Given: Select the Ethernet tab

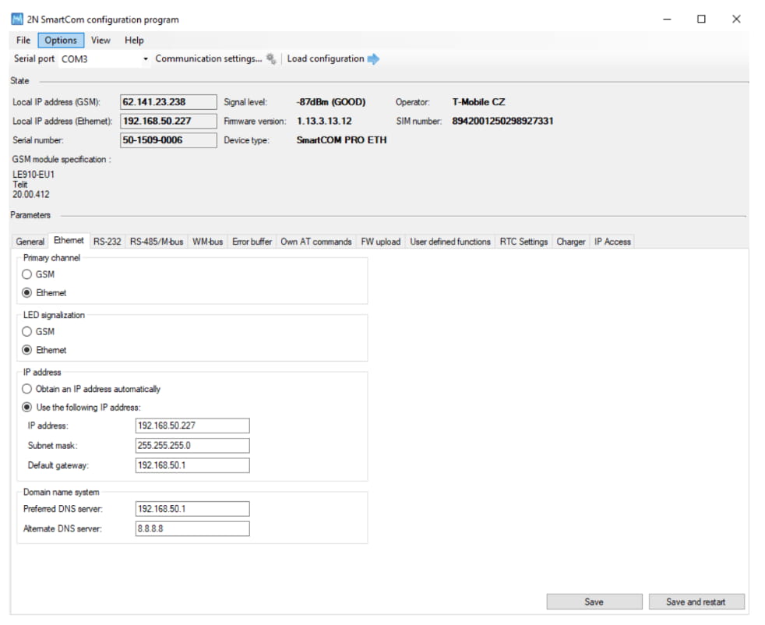Looking at the screenshot, I should 69,240.
